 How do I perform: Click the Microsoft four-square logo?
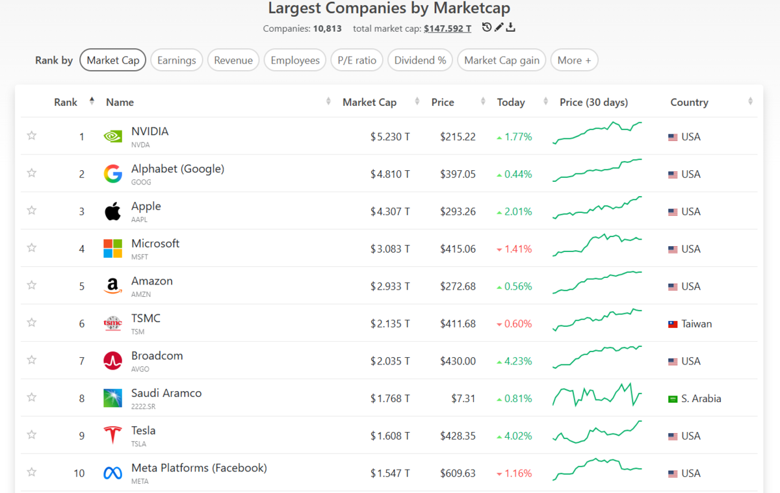(x=112, y=249)
